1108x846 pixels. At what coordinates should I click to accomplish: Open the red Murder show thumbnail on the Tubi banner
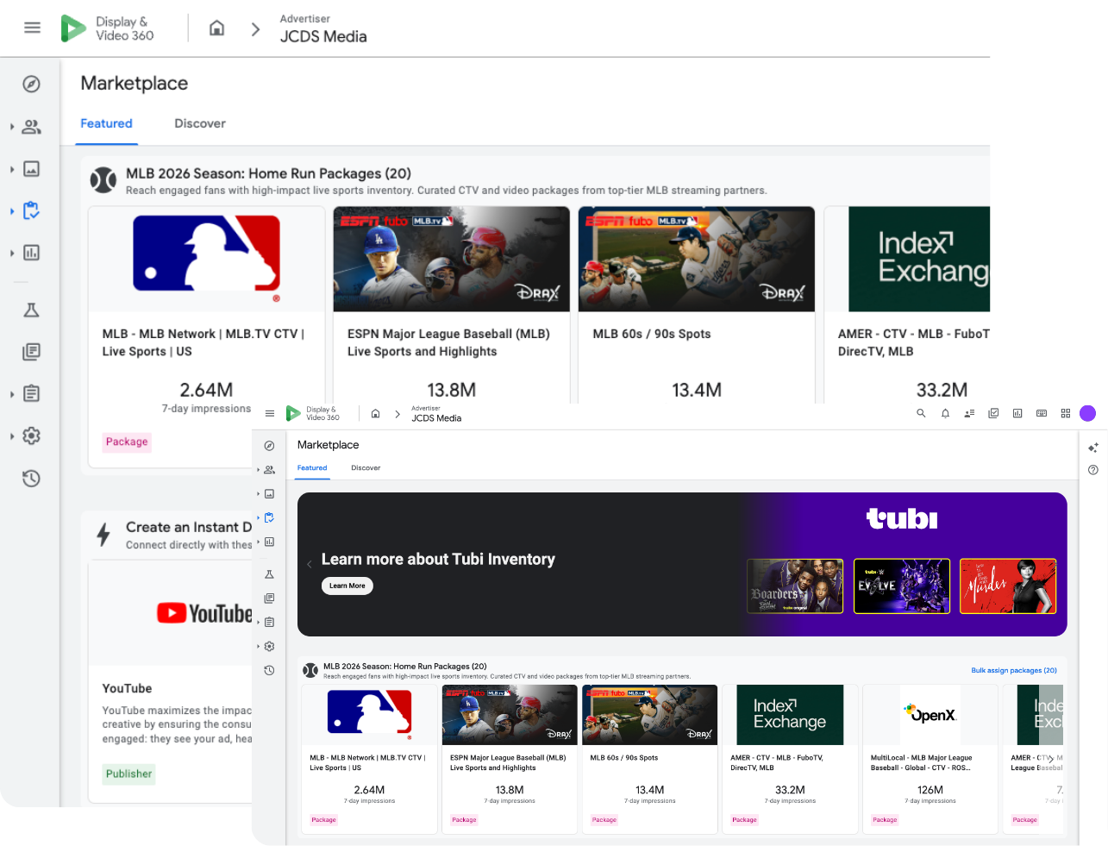point(1008,586)
